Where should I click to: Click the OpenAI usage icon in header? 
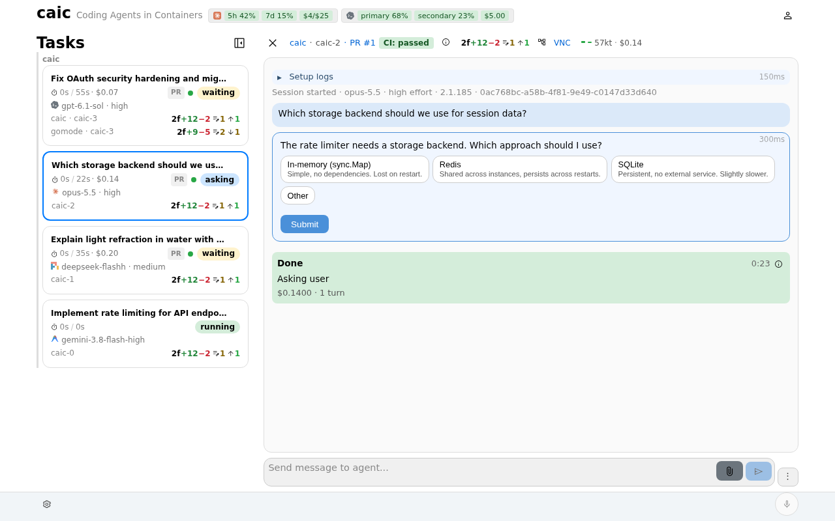pos(350,16)
